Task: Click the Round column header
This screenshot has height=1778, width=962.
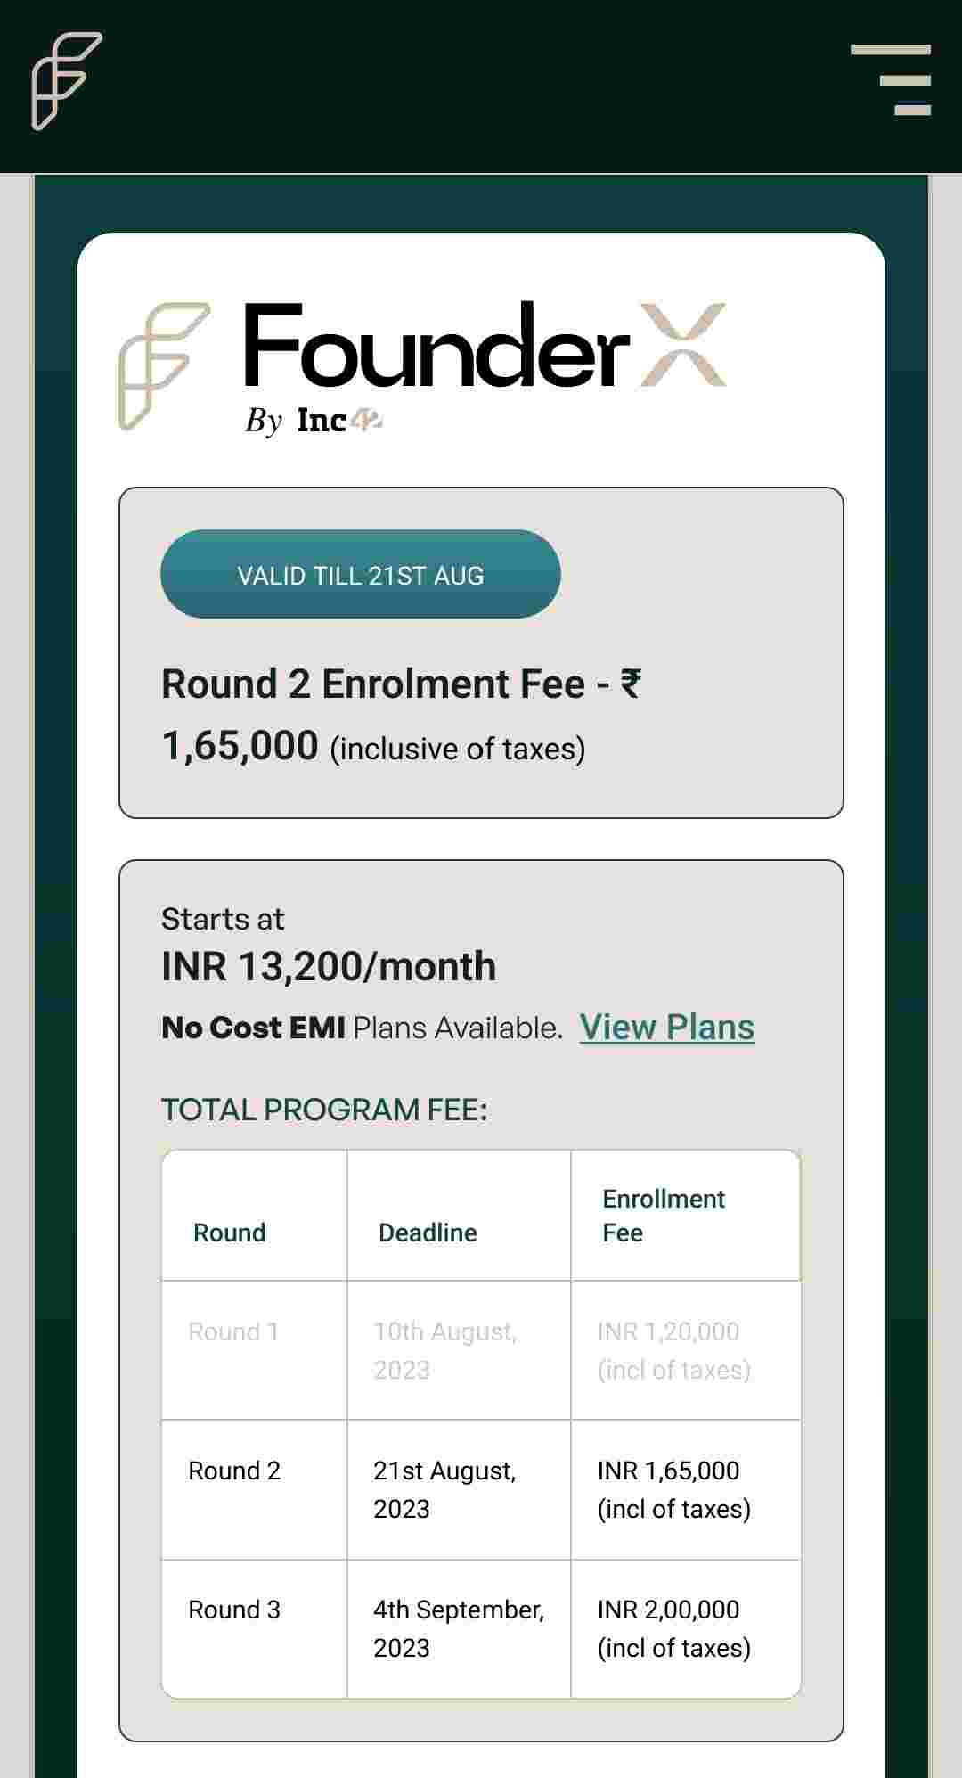Action: (229, 1233)
